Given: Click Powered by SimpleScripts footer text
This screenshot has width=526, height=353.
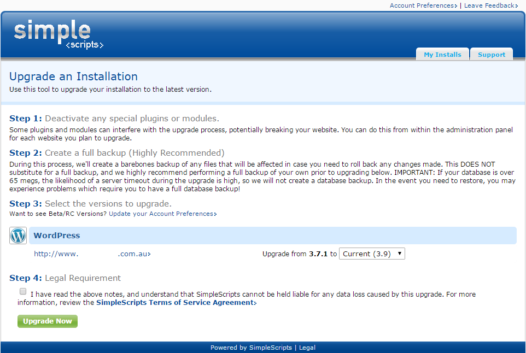Looking at the screenshot, I should click(252, 348).
